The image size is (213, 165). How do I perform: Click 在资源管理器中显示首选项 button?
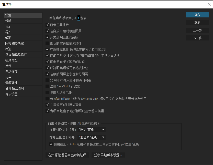tap(67, 155)
